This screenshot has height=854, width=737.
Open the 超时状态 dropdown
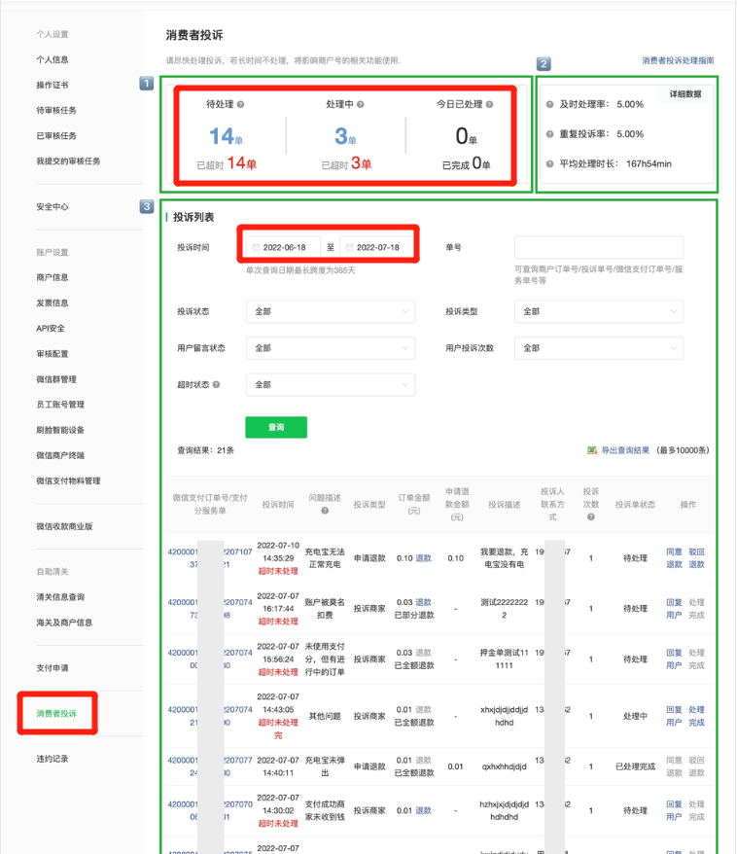coord(331,384)
